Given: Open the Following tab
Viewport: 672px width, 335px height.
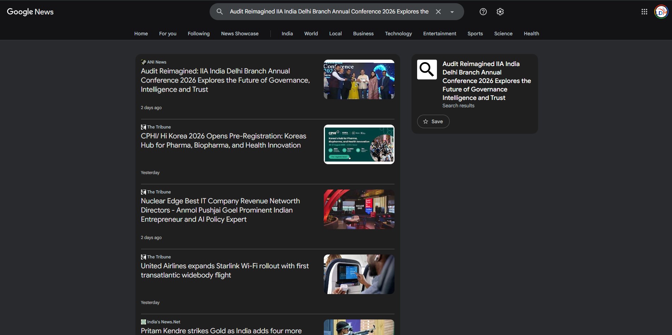Looking at the screenshot, I should coord(199,34).
